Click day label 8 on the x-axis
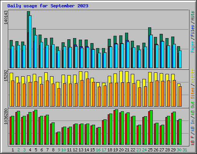Viewport: 197px width, 154px height. (53, 150)
